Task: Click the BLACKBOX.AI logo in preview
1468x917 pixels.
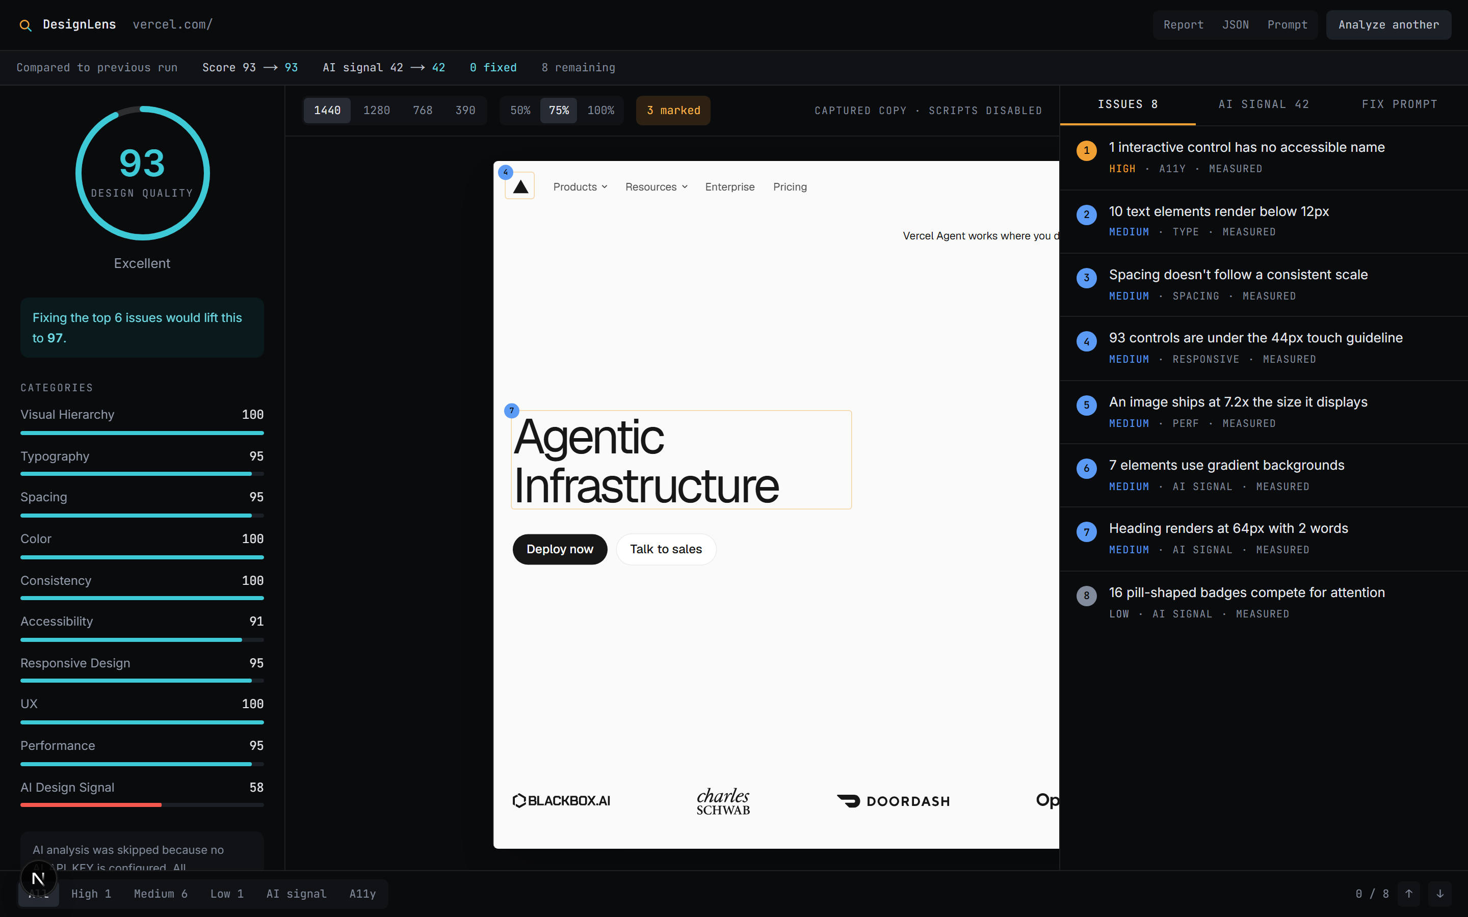Action: click(561, 800)
